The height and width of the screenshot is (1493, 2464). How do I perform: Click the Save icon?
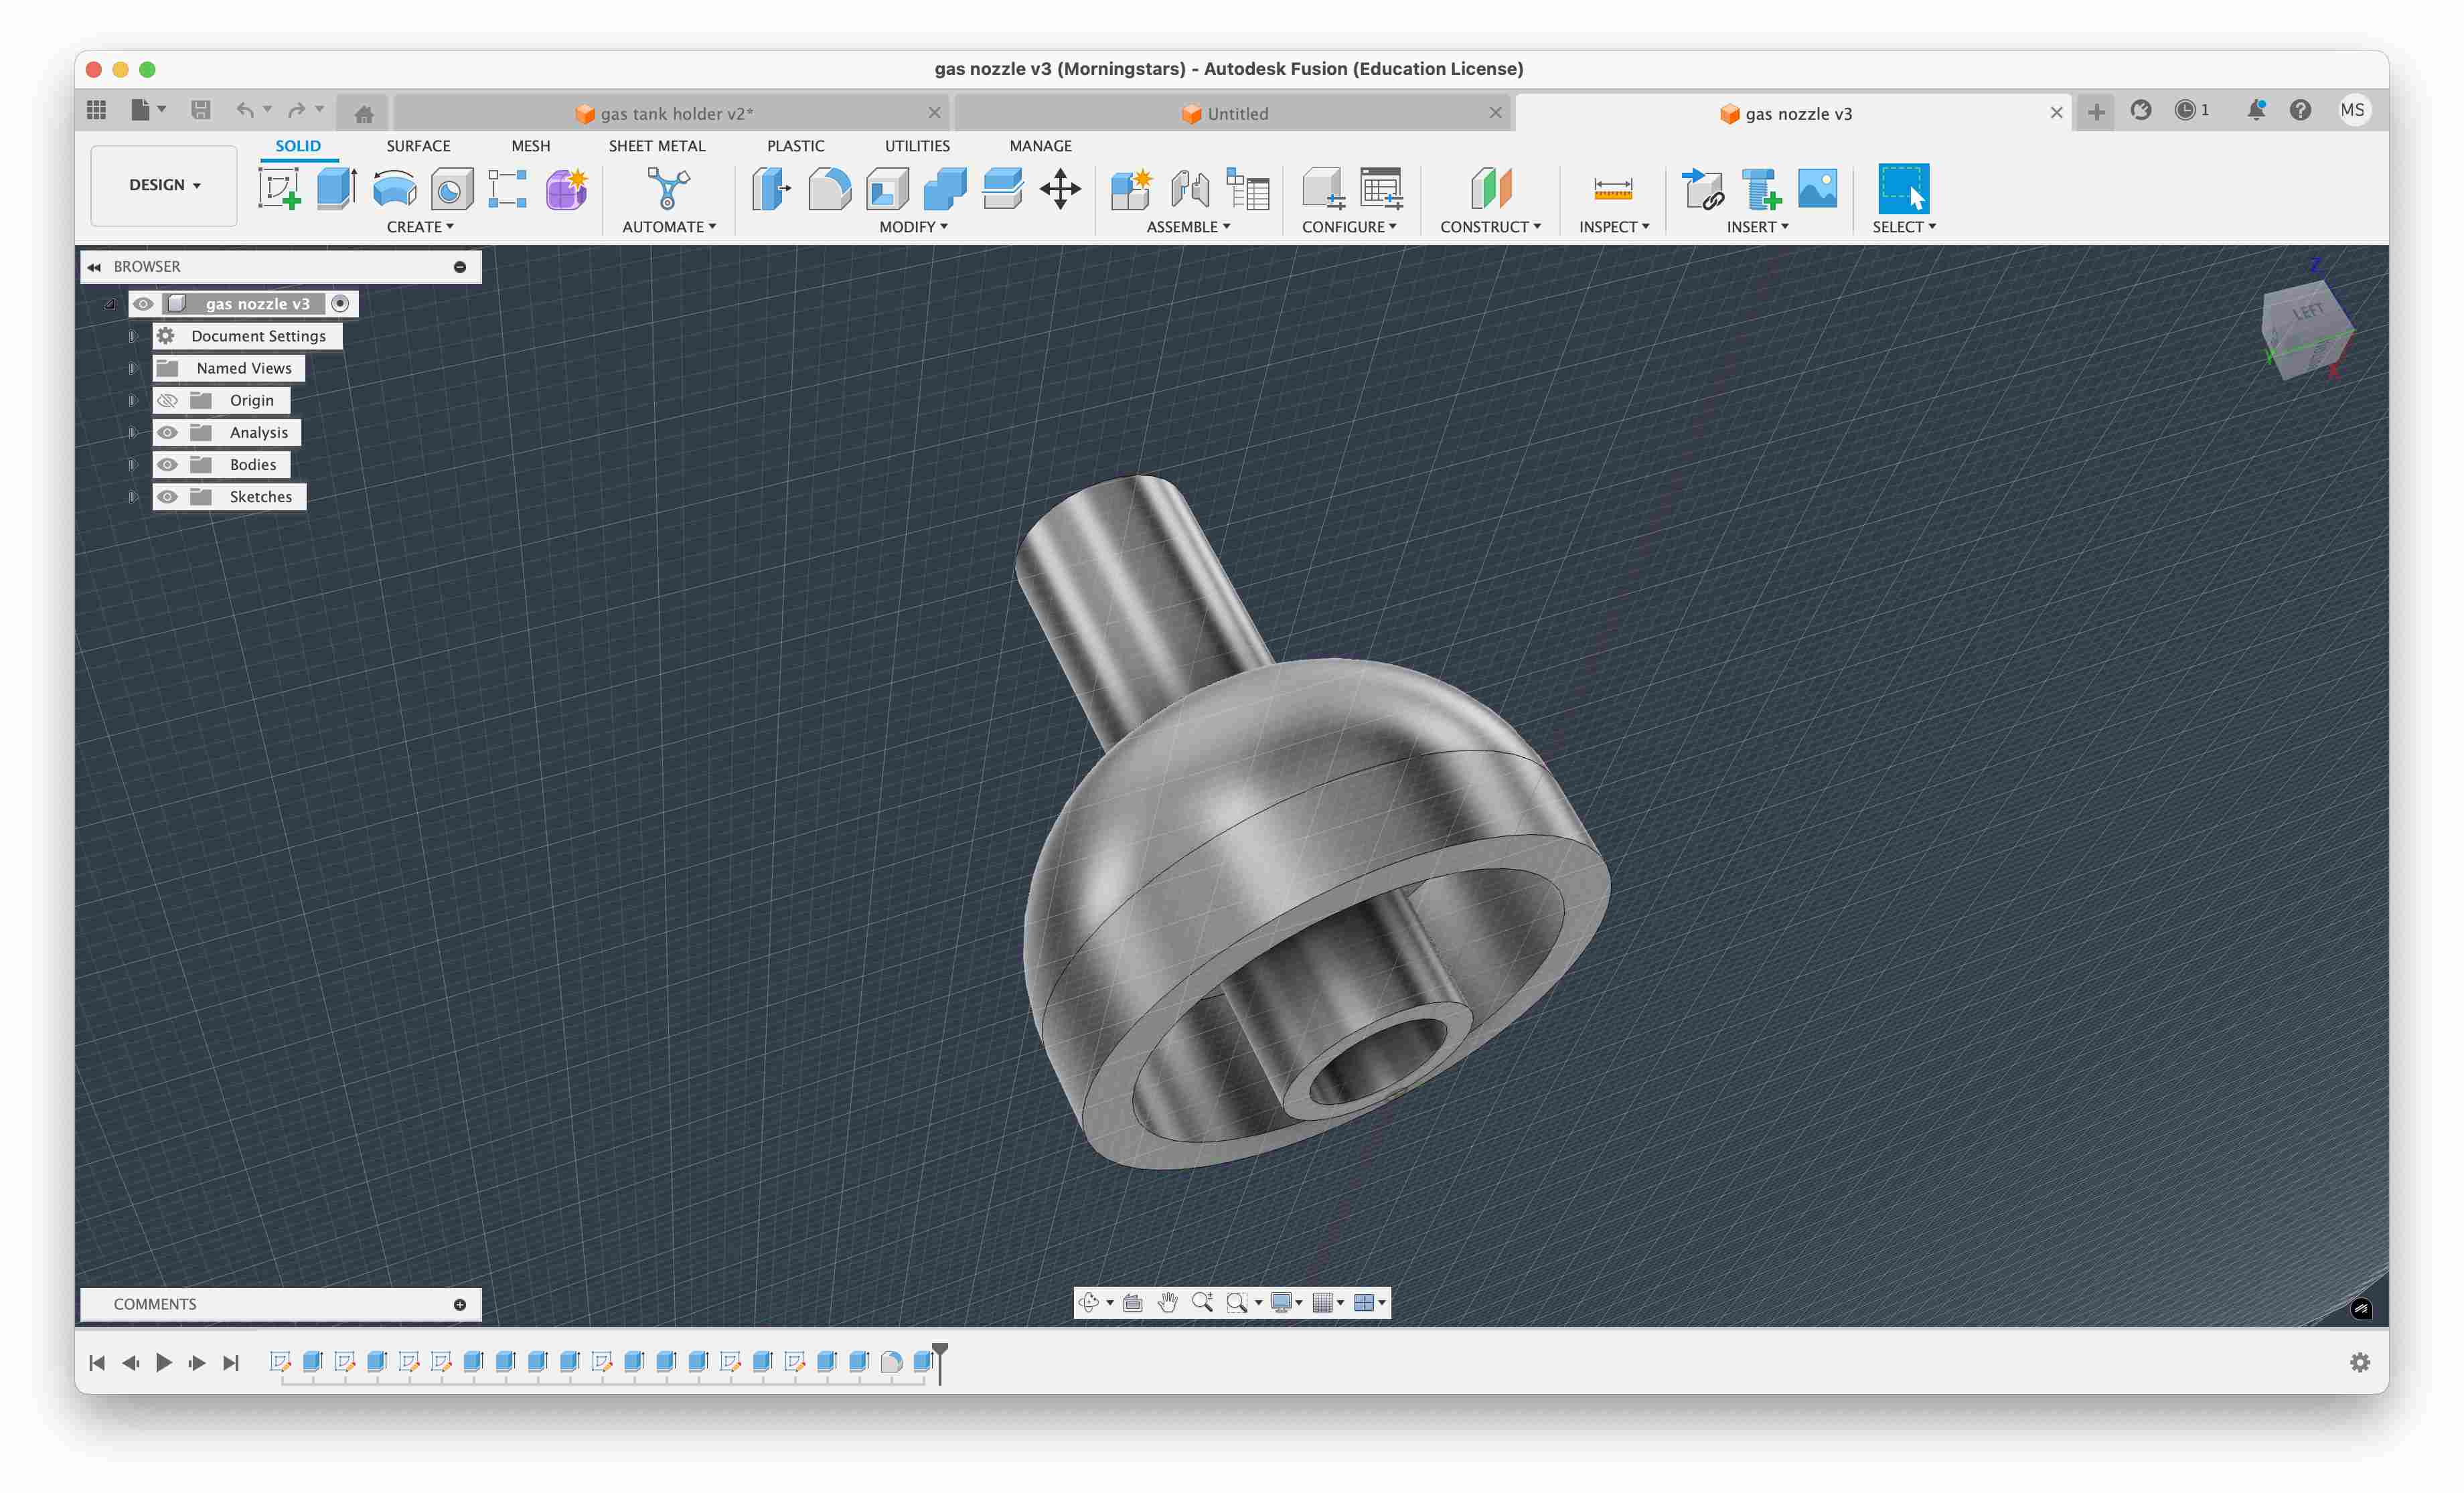pos(201,110)
